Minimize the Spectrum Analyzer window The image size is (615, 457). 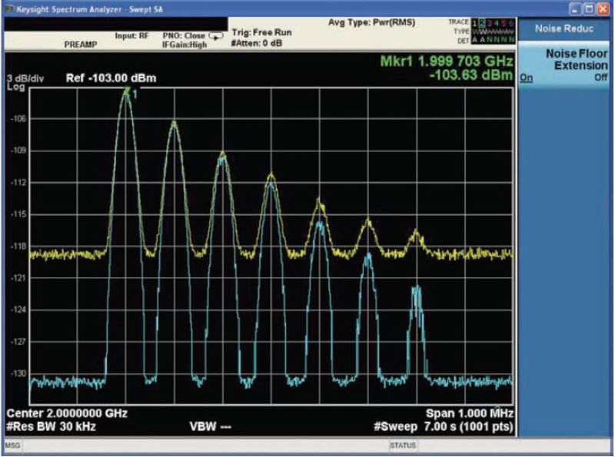[x=575, y=9]
